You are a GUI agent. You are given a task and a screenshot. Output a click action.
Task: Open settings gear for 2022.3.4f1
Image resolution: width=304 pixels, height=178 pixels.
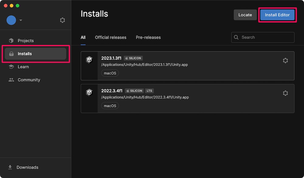[x=285, y=93]
